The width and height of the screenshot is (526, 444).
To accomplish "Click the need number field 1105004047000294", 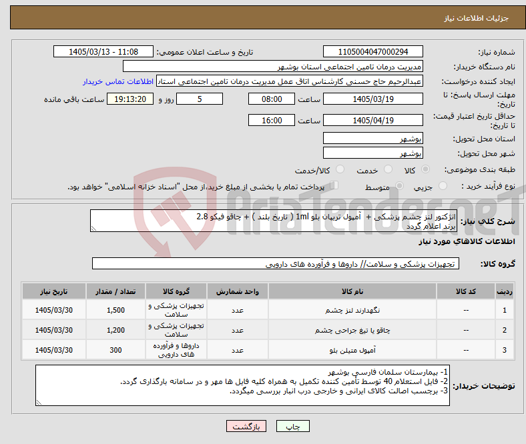I will tap(372, 51).
